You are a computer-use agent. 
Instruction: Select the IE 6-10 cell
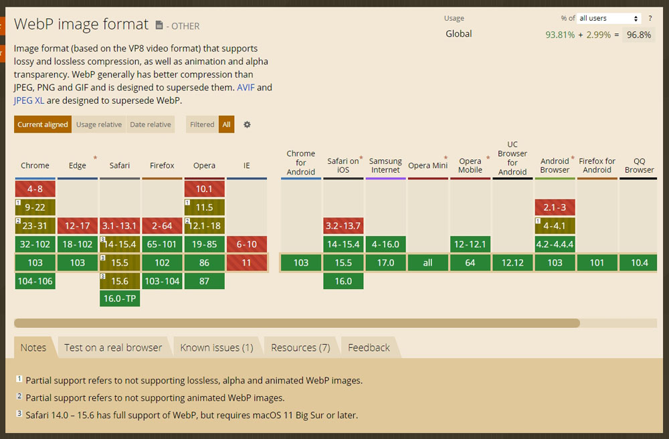coord(247,244)
